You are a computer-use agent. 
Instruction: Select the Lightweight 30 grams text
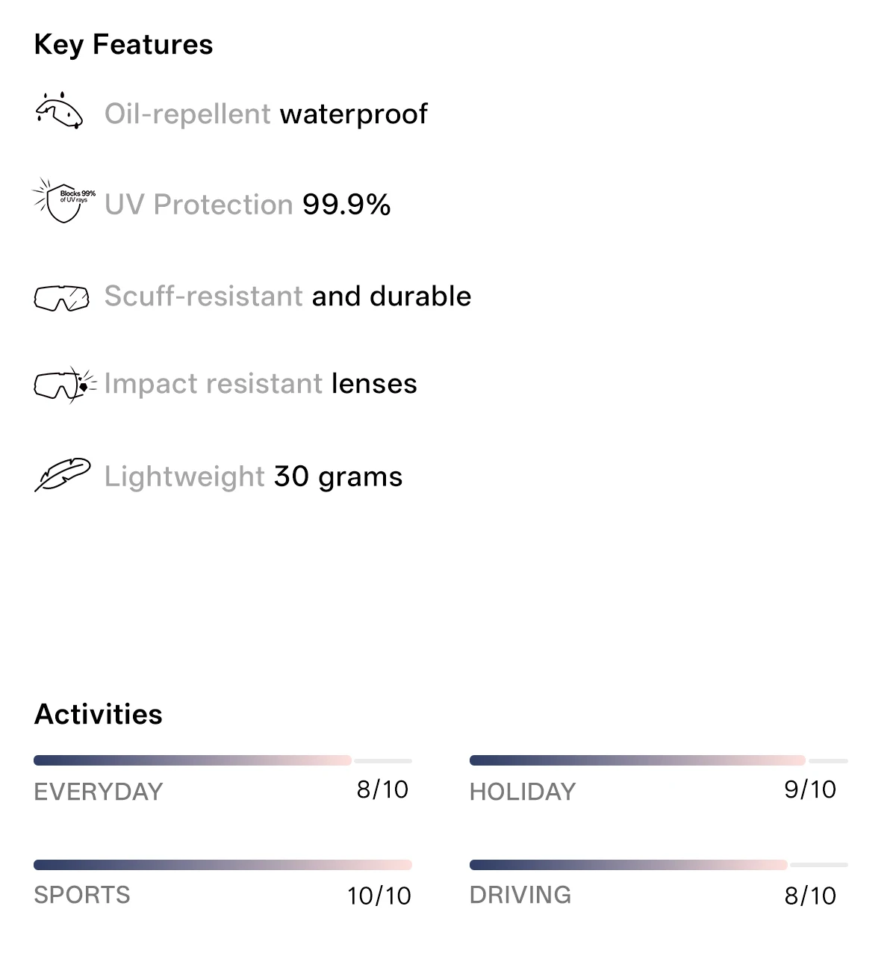(253, 477)
